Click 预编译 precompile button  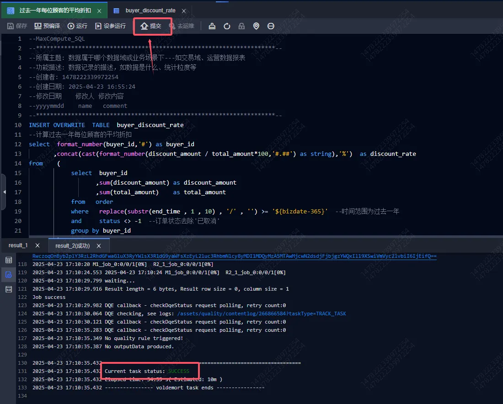coord(47,26)
